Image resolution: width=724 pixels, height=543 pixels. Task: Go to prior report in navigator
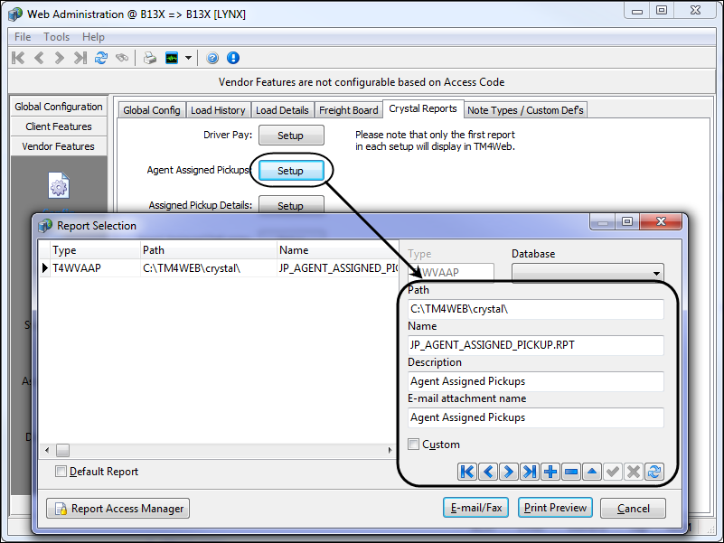pos(488,472)
